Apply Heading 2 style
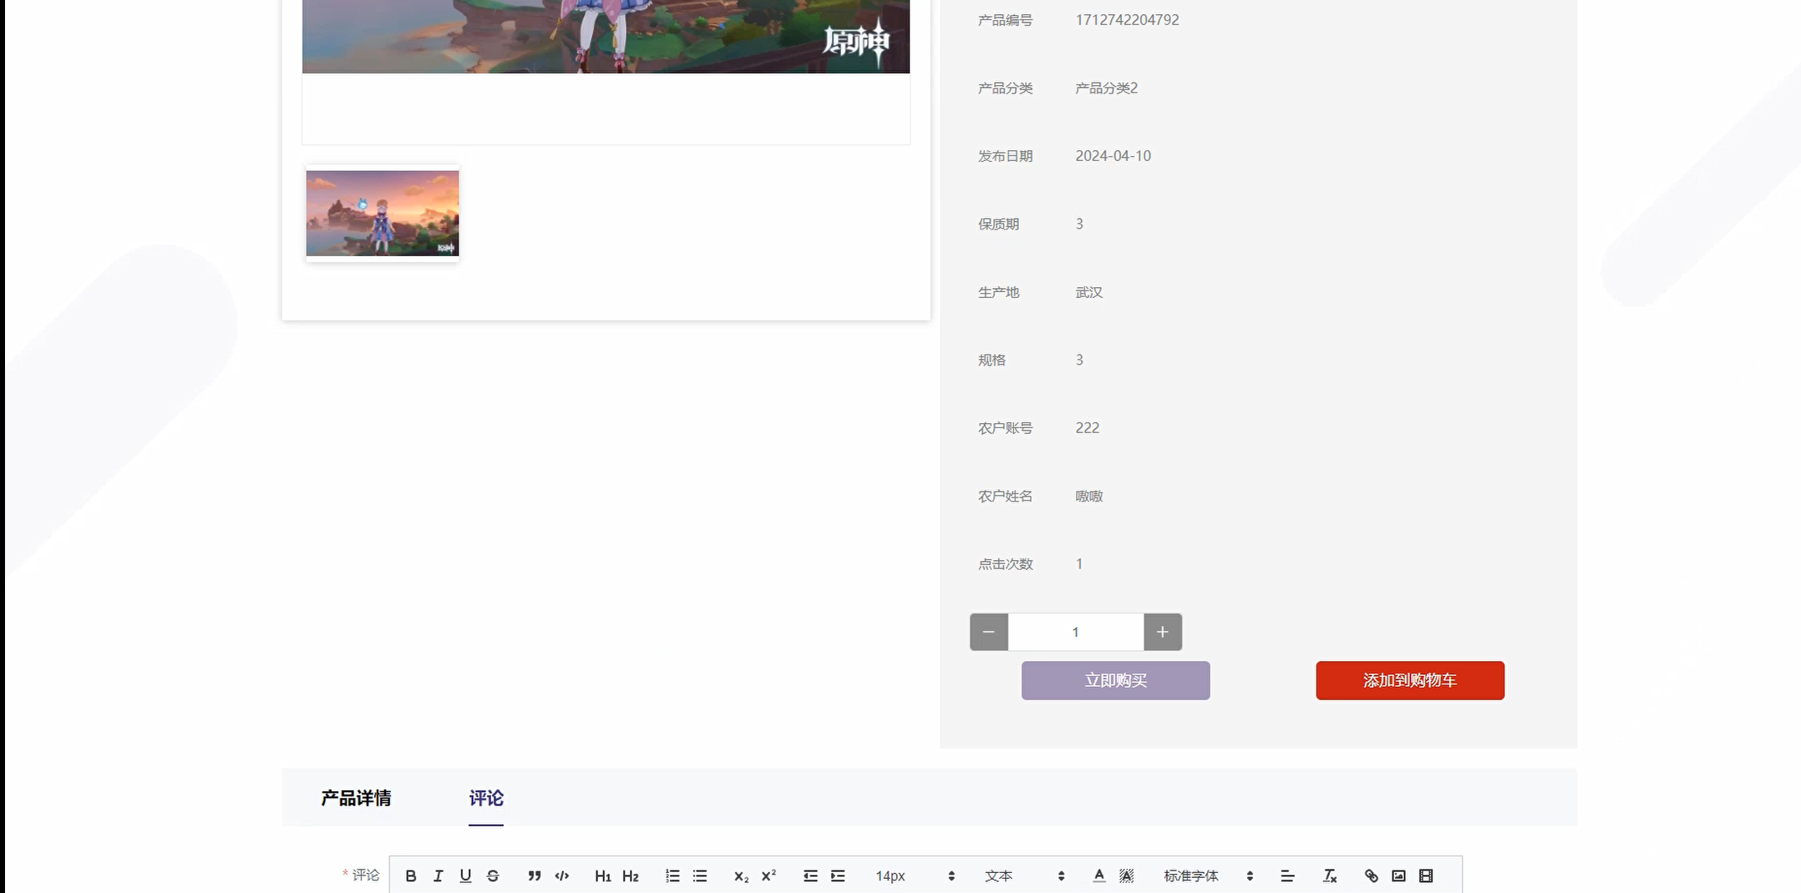The height and width of the screenshot is (893, 1801). coord(631,875)
